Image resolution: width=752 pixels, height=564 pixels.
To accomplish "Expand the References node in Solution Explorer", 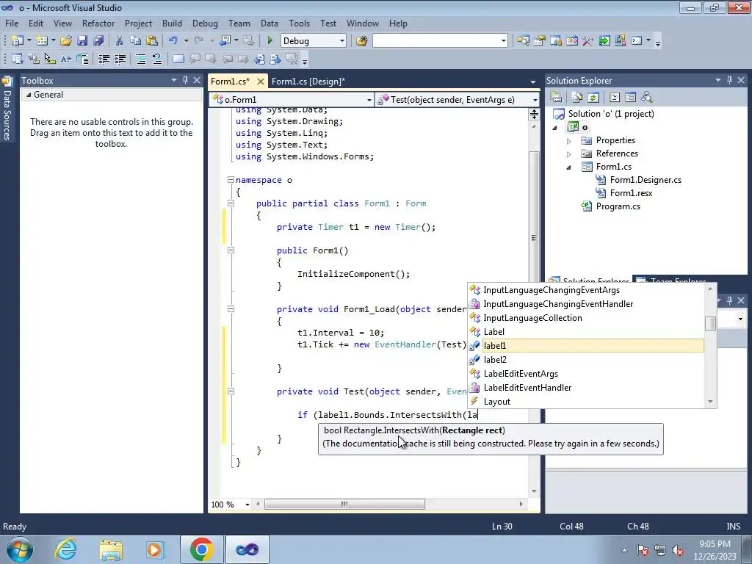I will coord(569,154).
